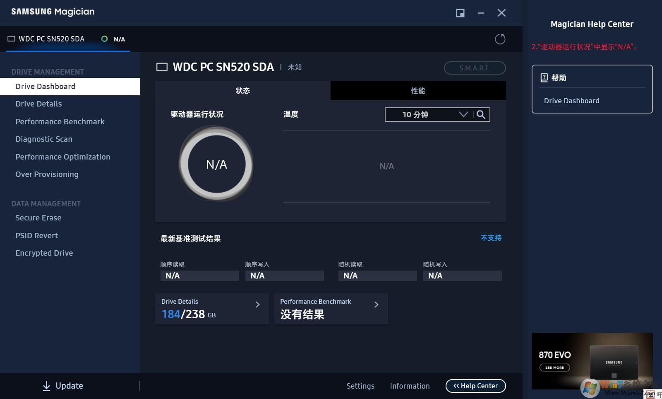Click the 最新基准测试结果 heading
The image size is (662, 399).
pyautogui.click(x=191, y=239)
